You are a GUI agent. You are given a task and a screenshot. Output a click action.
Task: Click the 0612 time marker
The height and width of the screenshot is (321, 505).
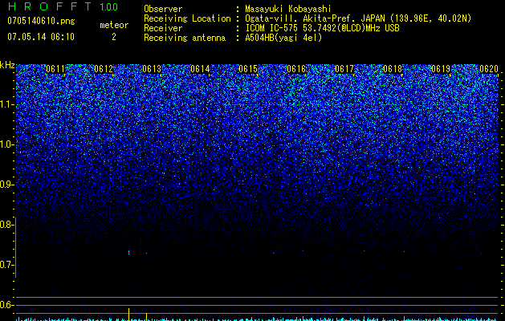pyautogui.click(x=104, y=69)
